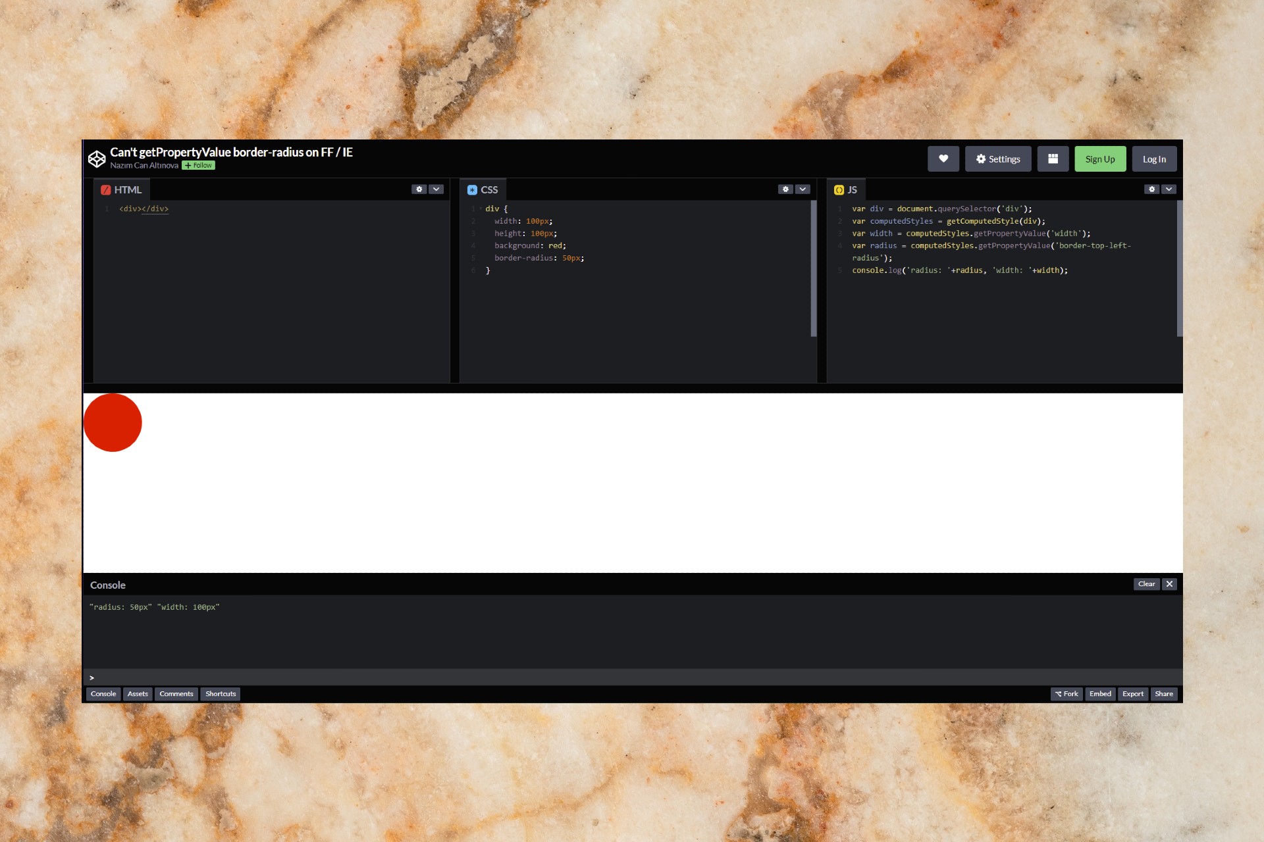Click the Clear console button
This screenshot has height=842, width=1264.
1146,583
